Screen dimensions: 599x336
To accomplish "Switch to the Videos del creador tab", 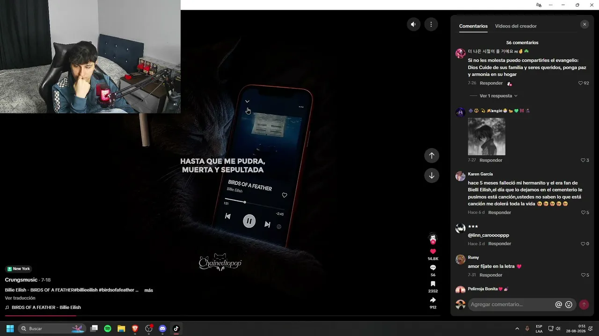I will pyautogui.click(x=516, y=26).
